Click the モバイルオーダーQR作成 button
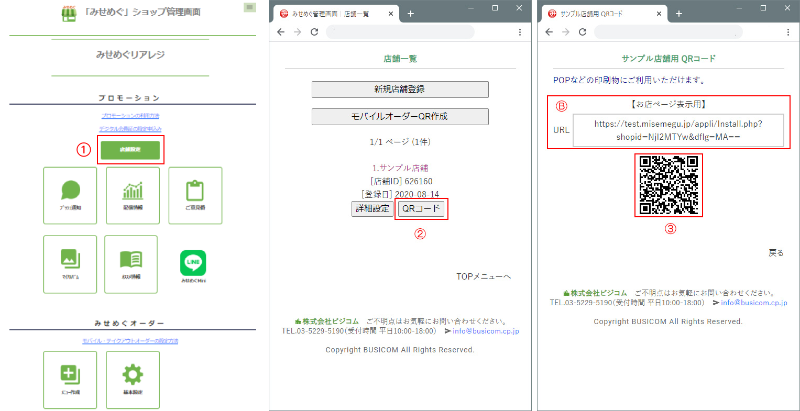 tap(400, 117)
